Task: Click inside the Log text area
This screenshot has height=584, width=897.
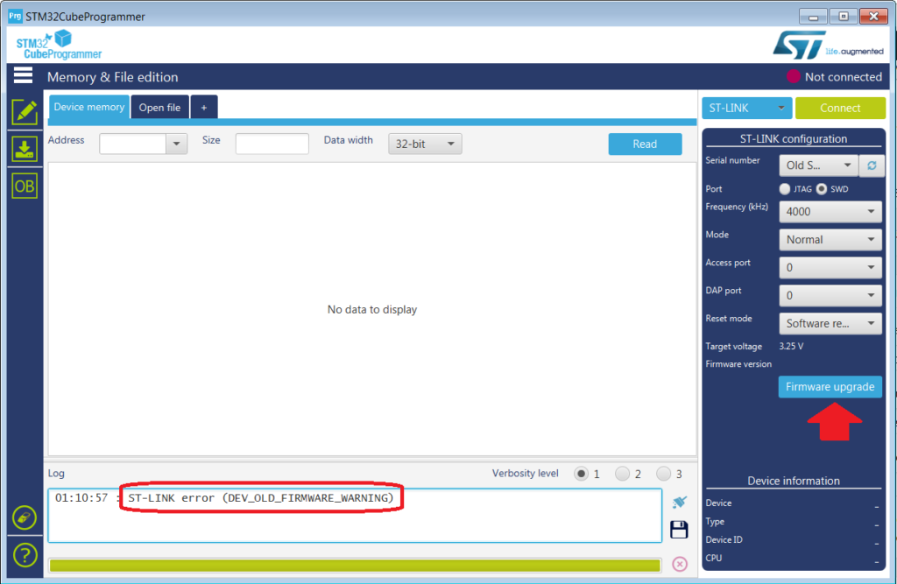Action: (355, 516)
